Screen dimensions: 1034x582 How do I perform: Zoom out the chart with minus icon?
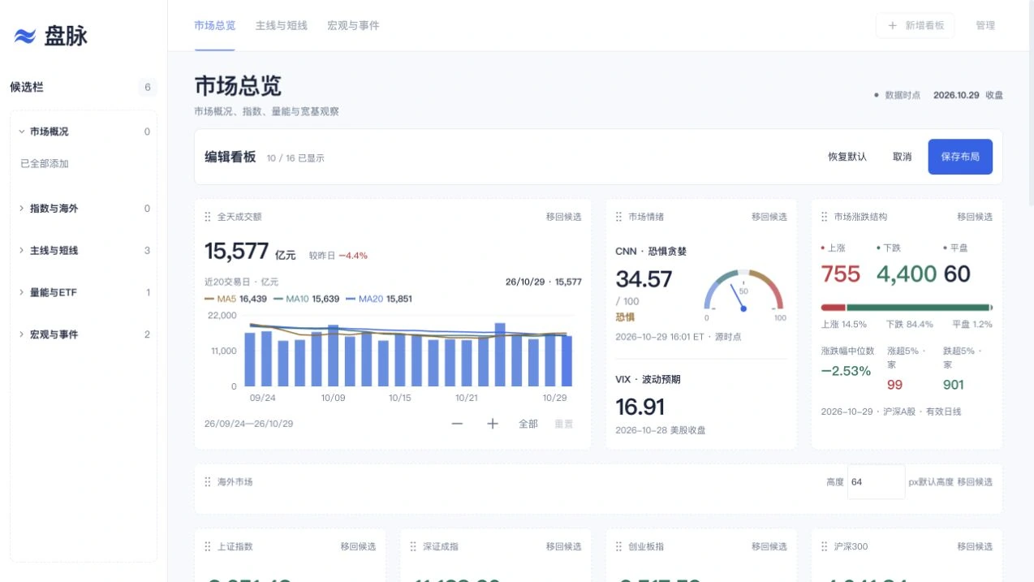pos(457,424)
